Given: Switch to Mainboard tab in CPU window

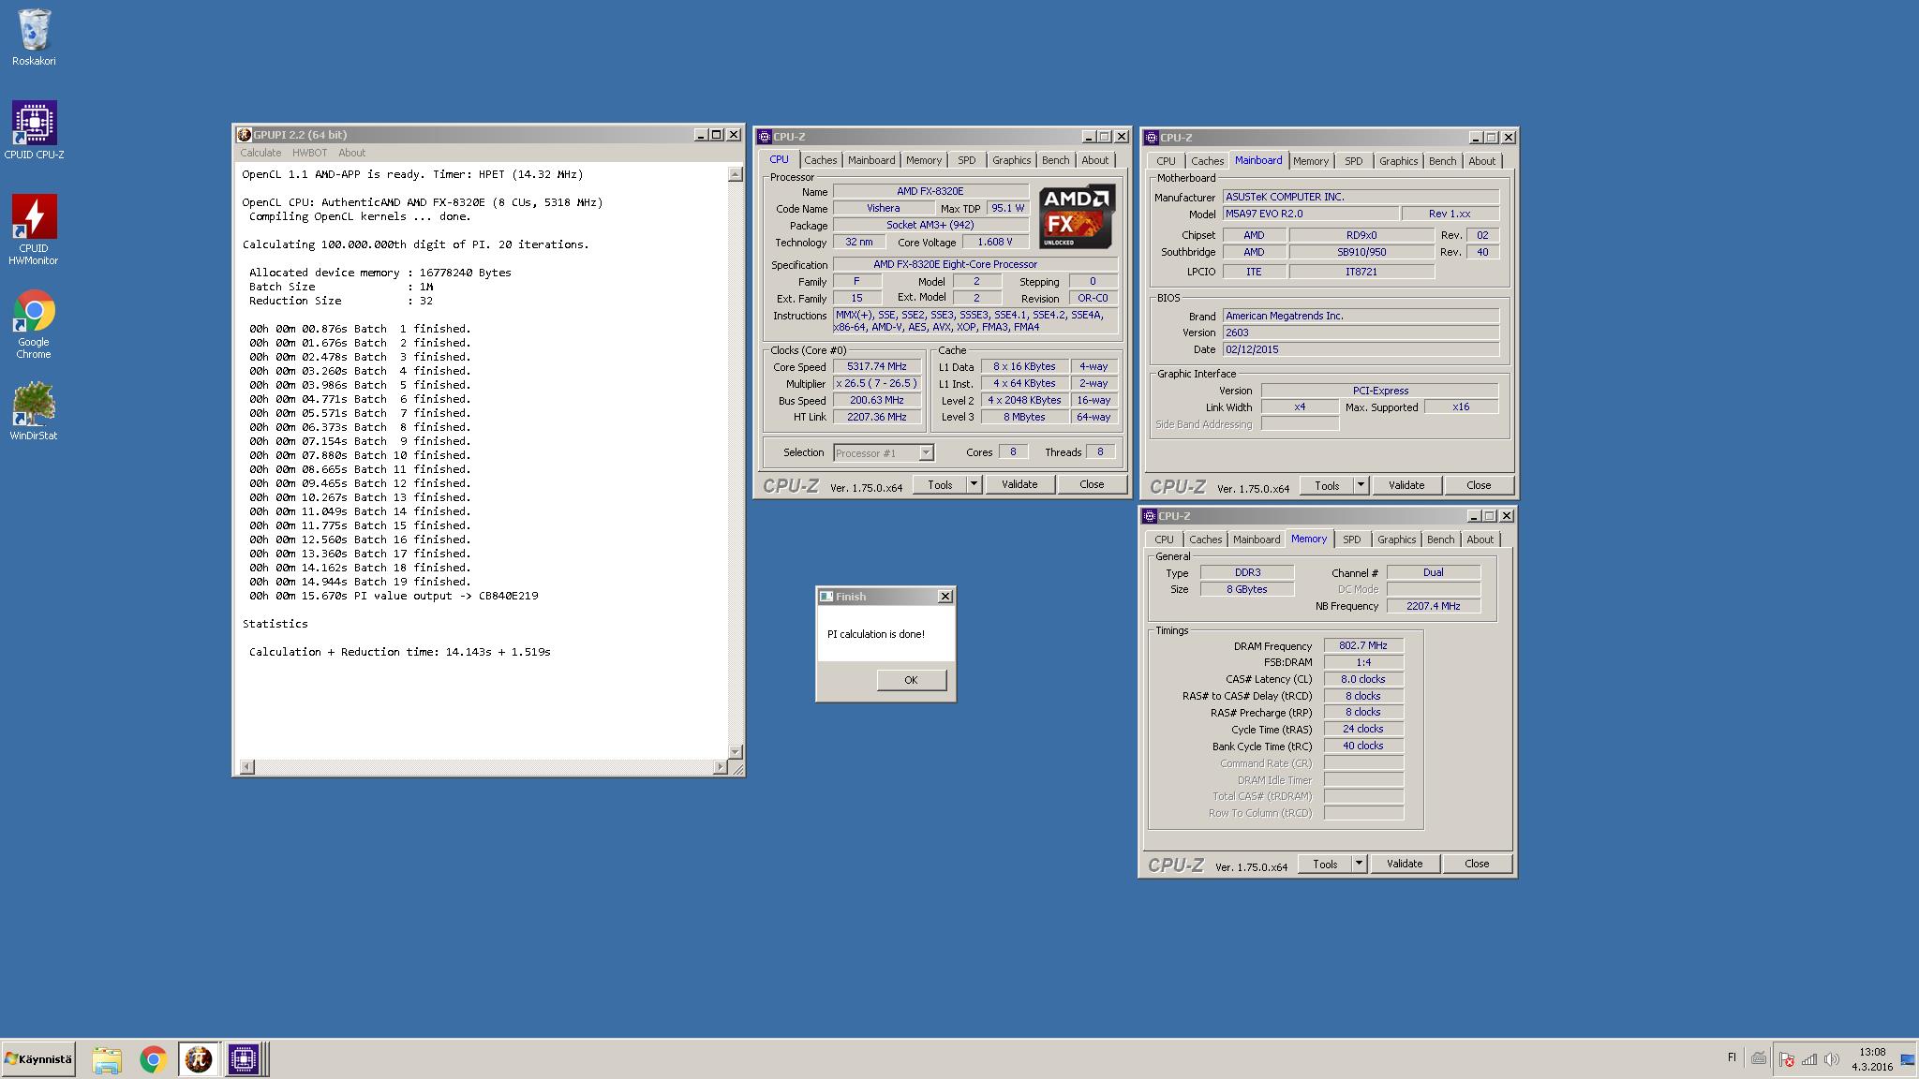Looking at the screenshot, I should click(871, 160).
